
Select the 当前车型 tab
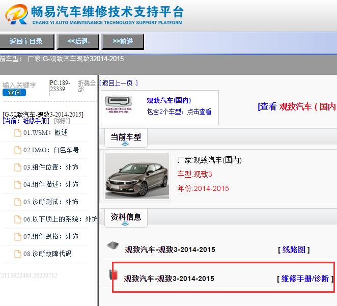126,137
